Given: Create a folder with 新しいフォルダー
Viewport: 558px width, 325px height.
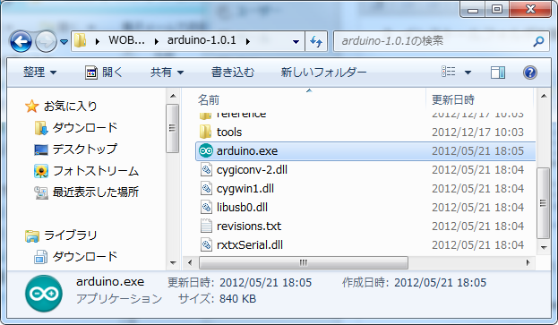Looking at the screenshot, I should click(x=323, y=73).
